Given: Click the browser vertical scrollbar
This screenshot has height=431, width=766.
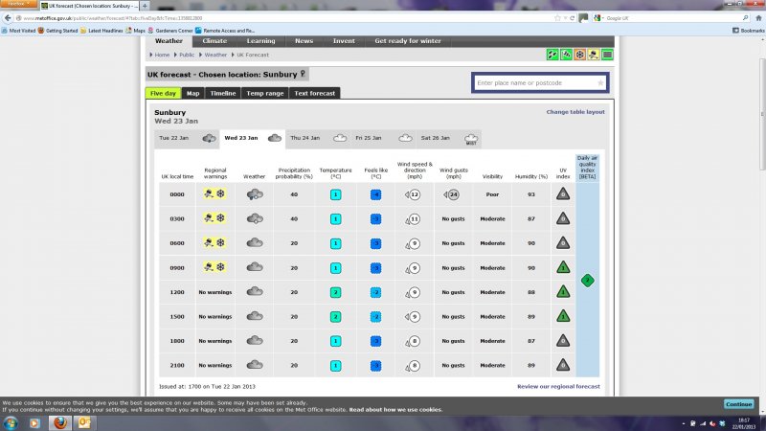Looking at the screenshot, I should point(762,115).
